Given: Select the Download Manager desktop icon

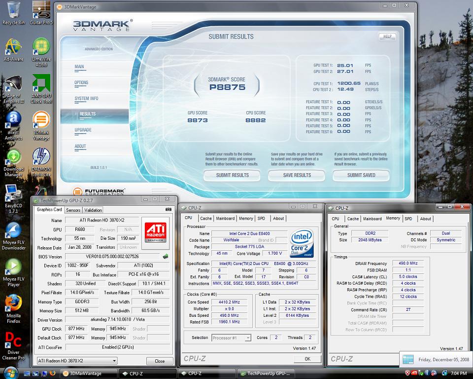Looking at the screenshot, I should (13, 163).
